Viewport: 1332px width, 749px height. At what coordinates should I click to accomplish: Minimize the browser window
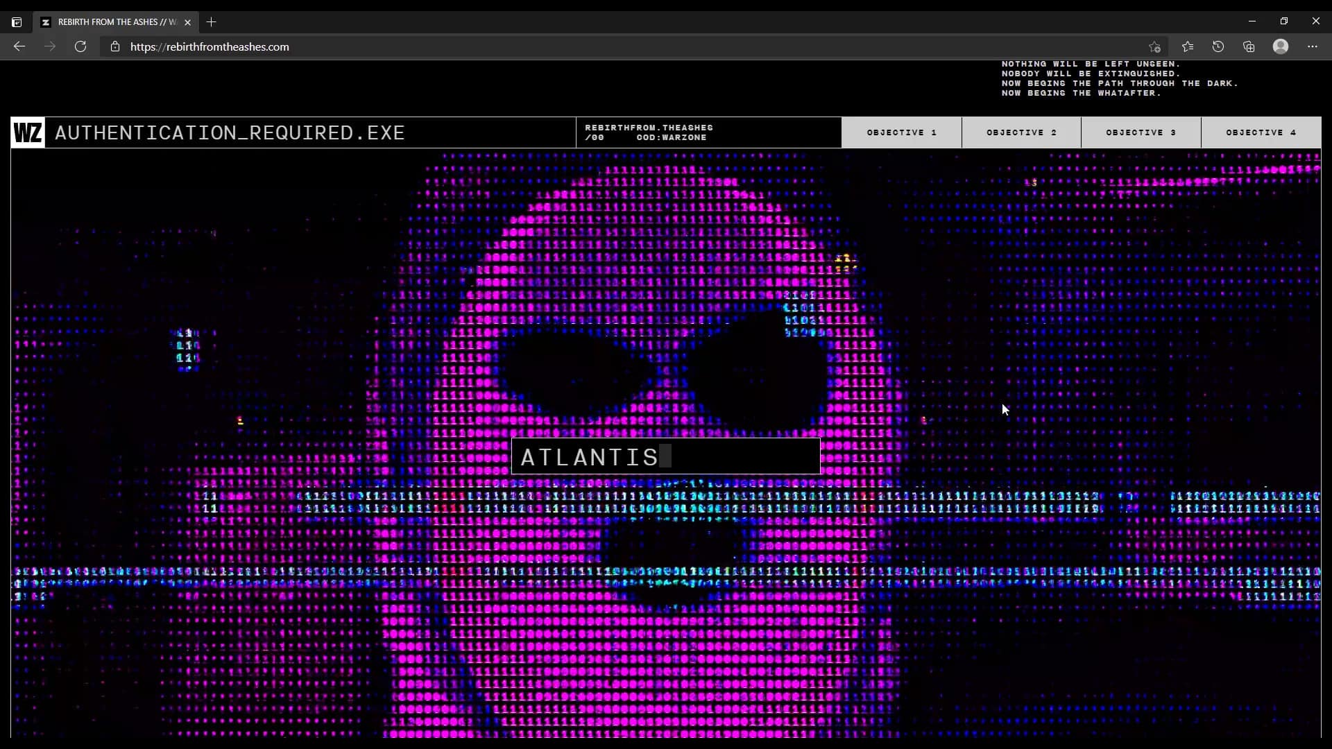coord(1252,21)
